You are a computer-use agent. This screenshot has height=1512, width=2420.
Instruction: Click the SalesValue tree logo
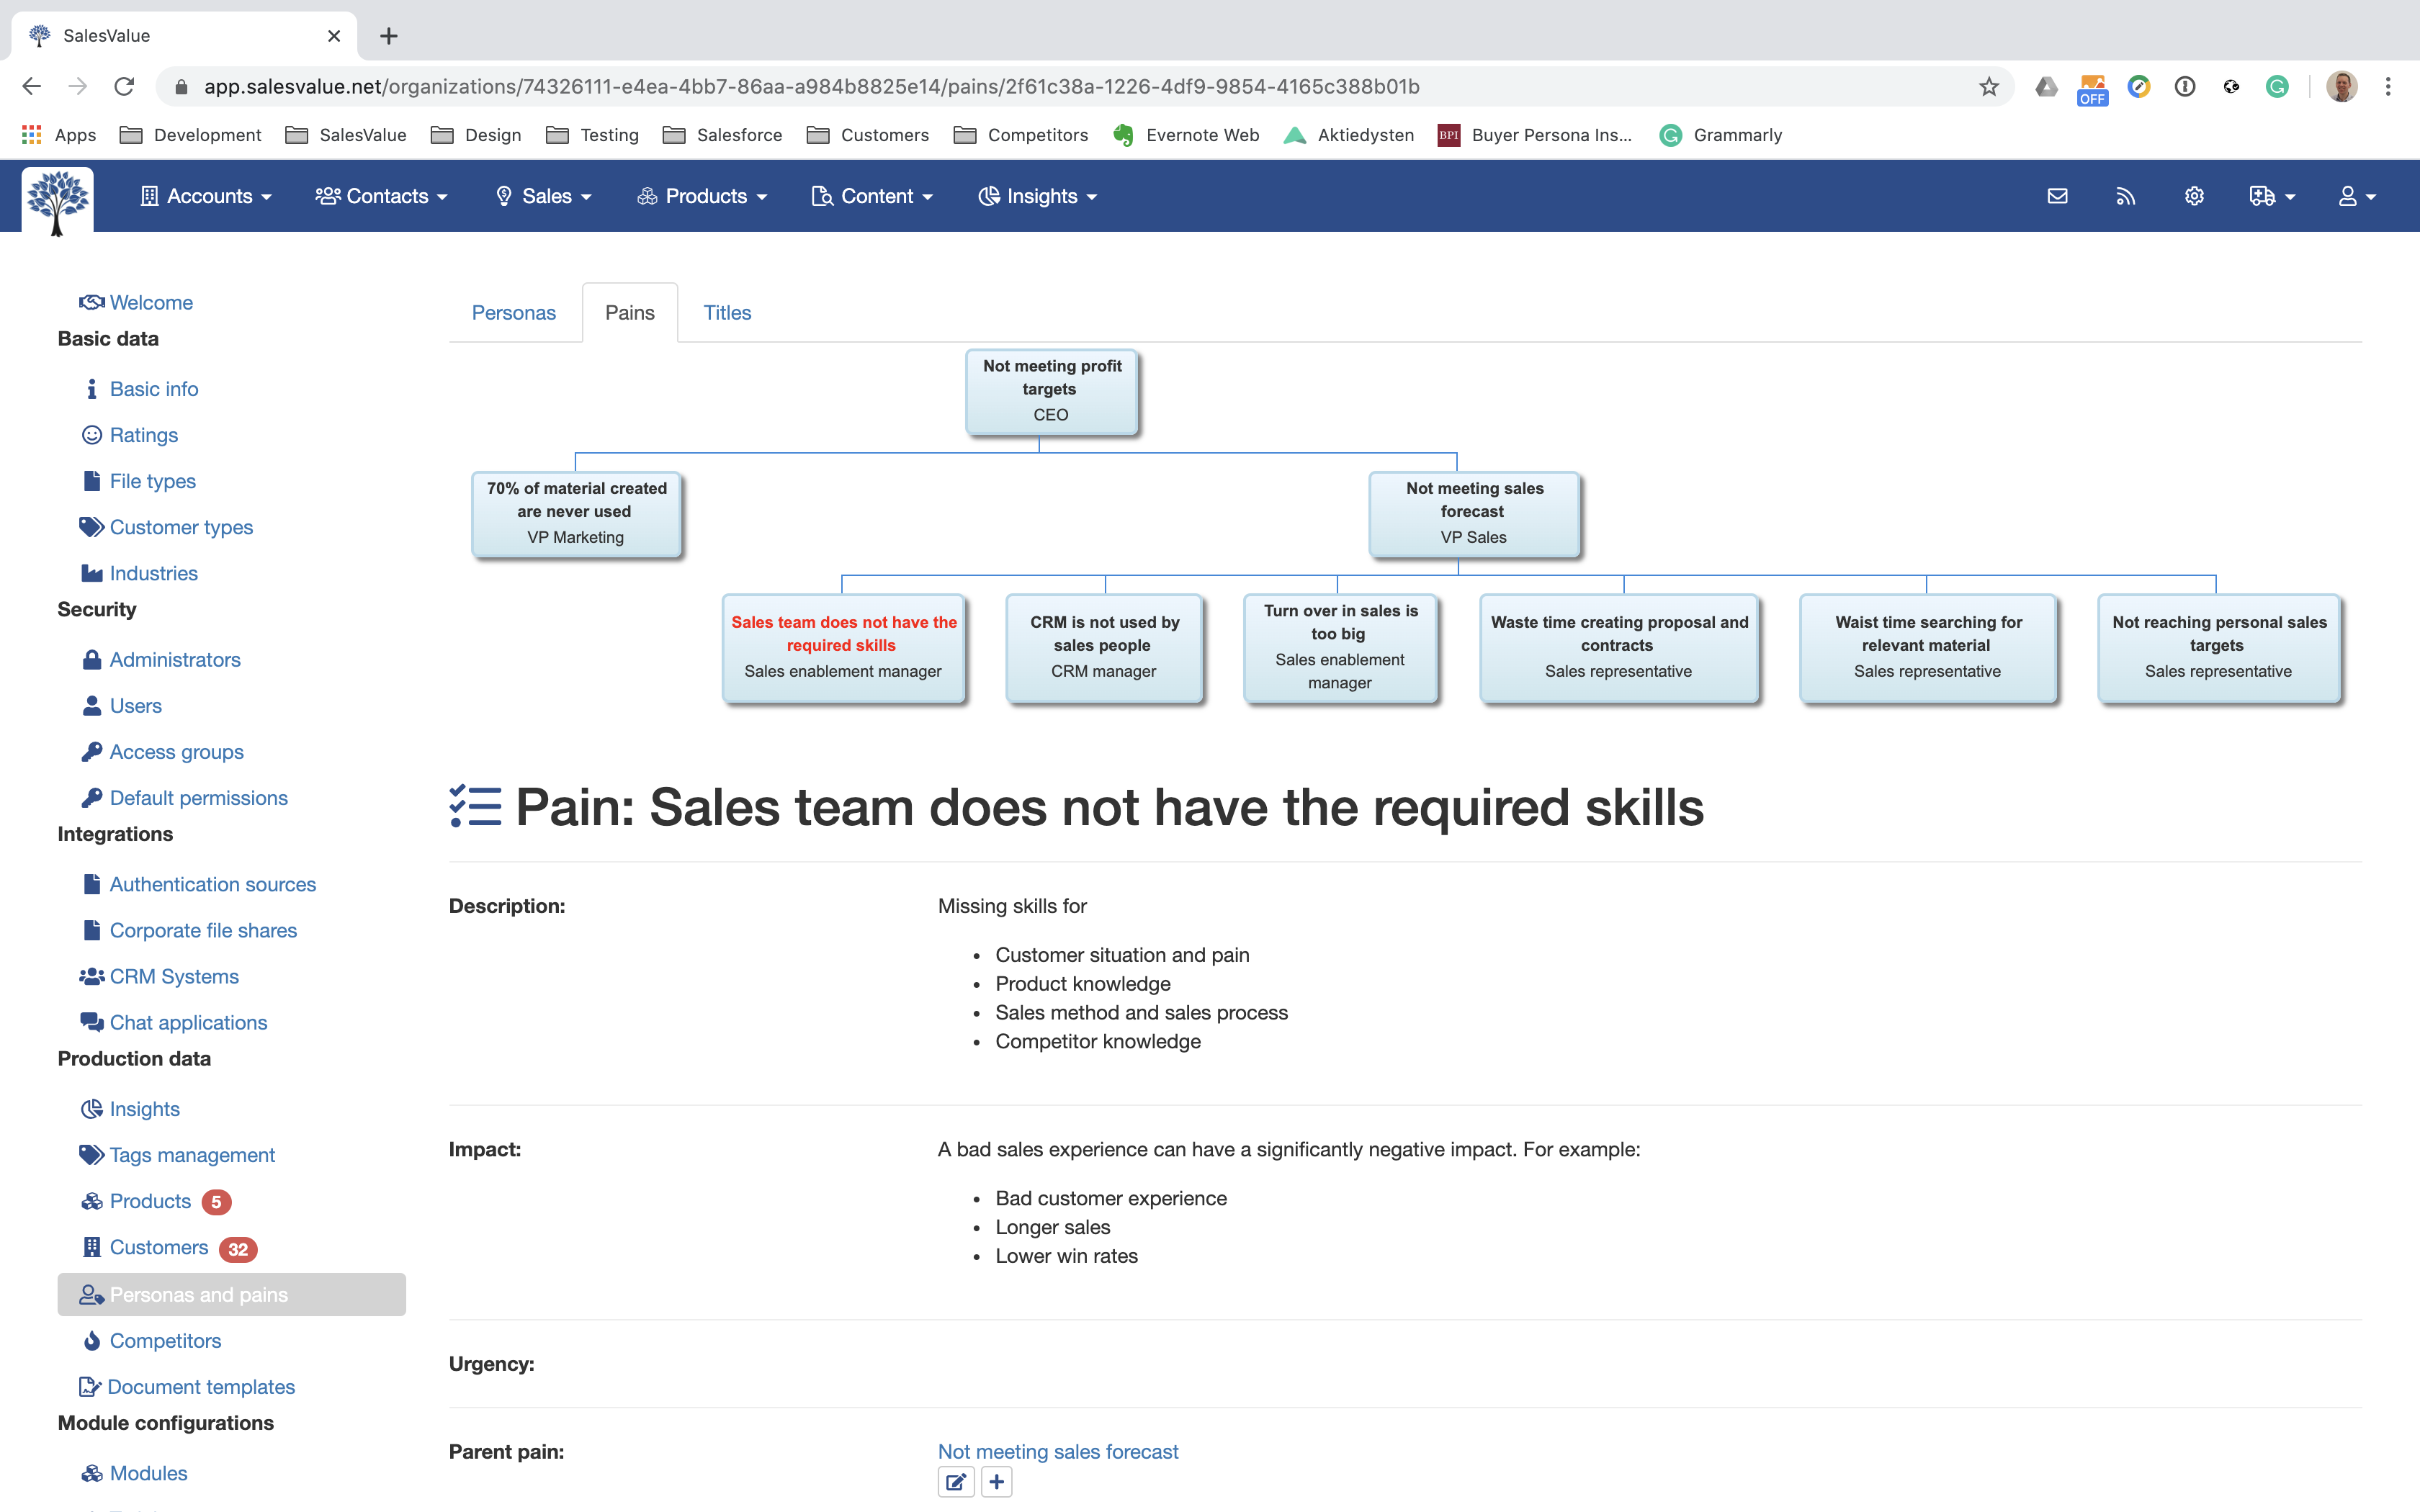[58, 200]
